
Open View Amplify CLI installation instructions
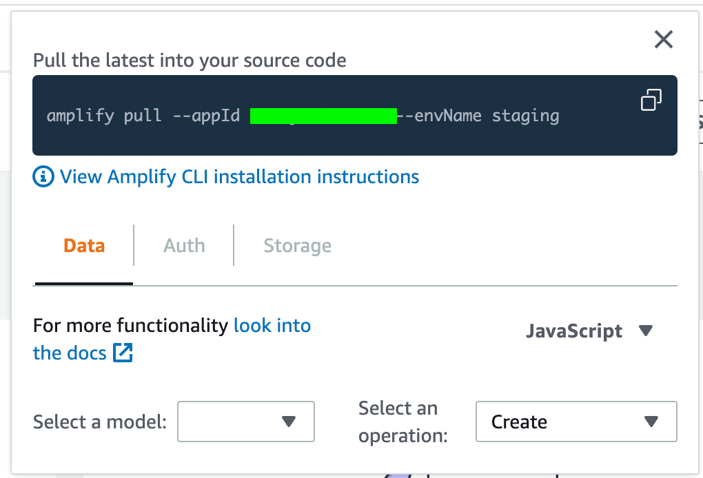pos(239,177)
